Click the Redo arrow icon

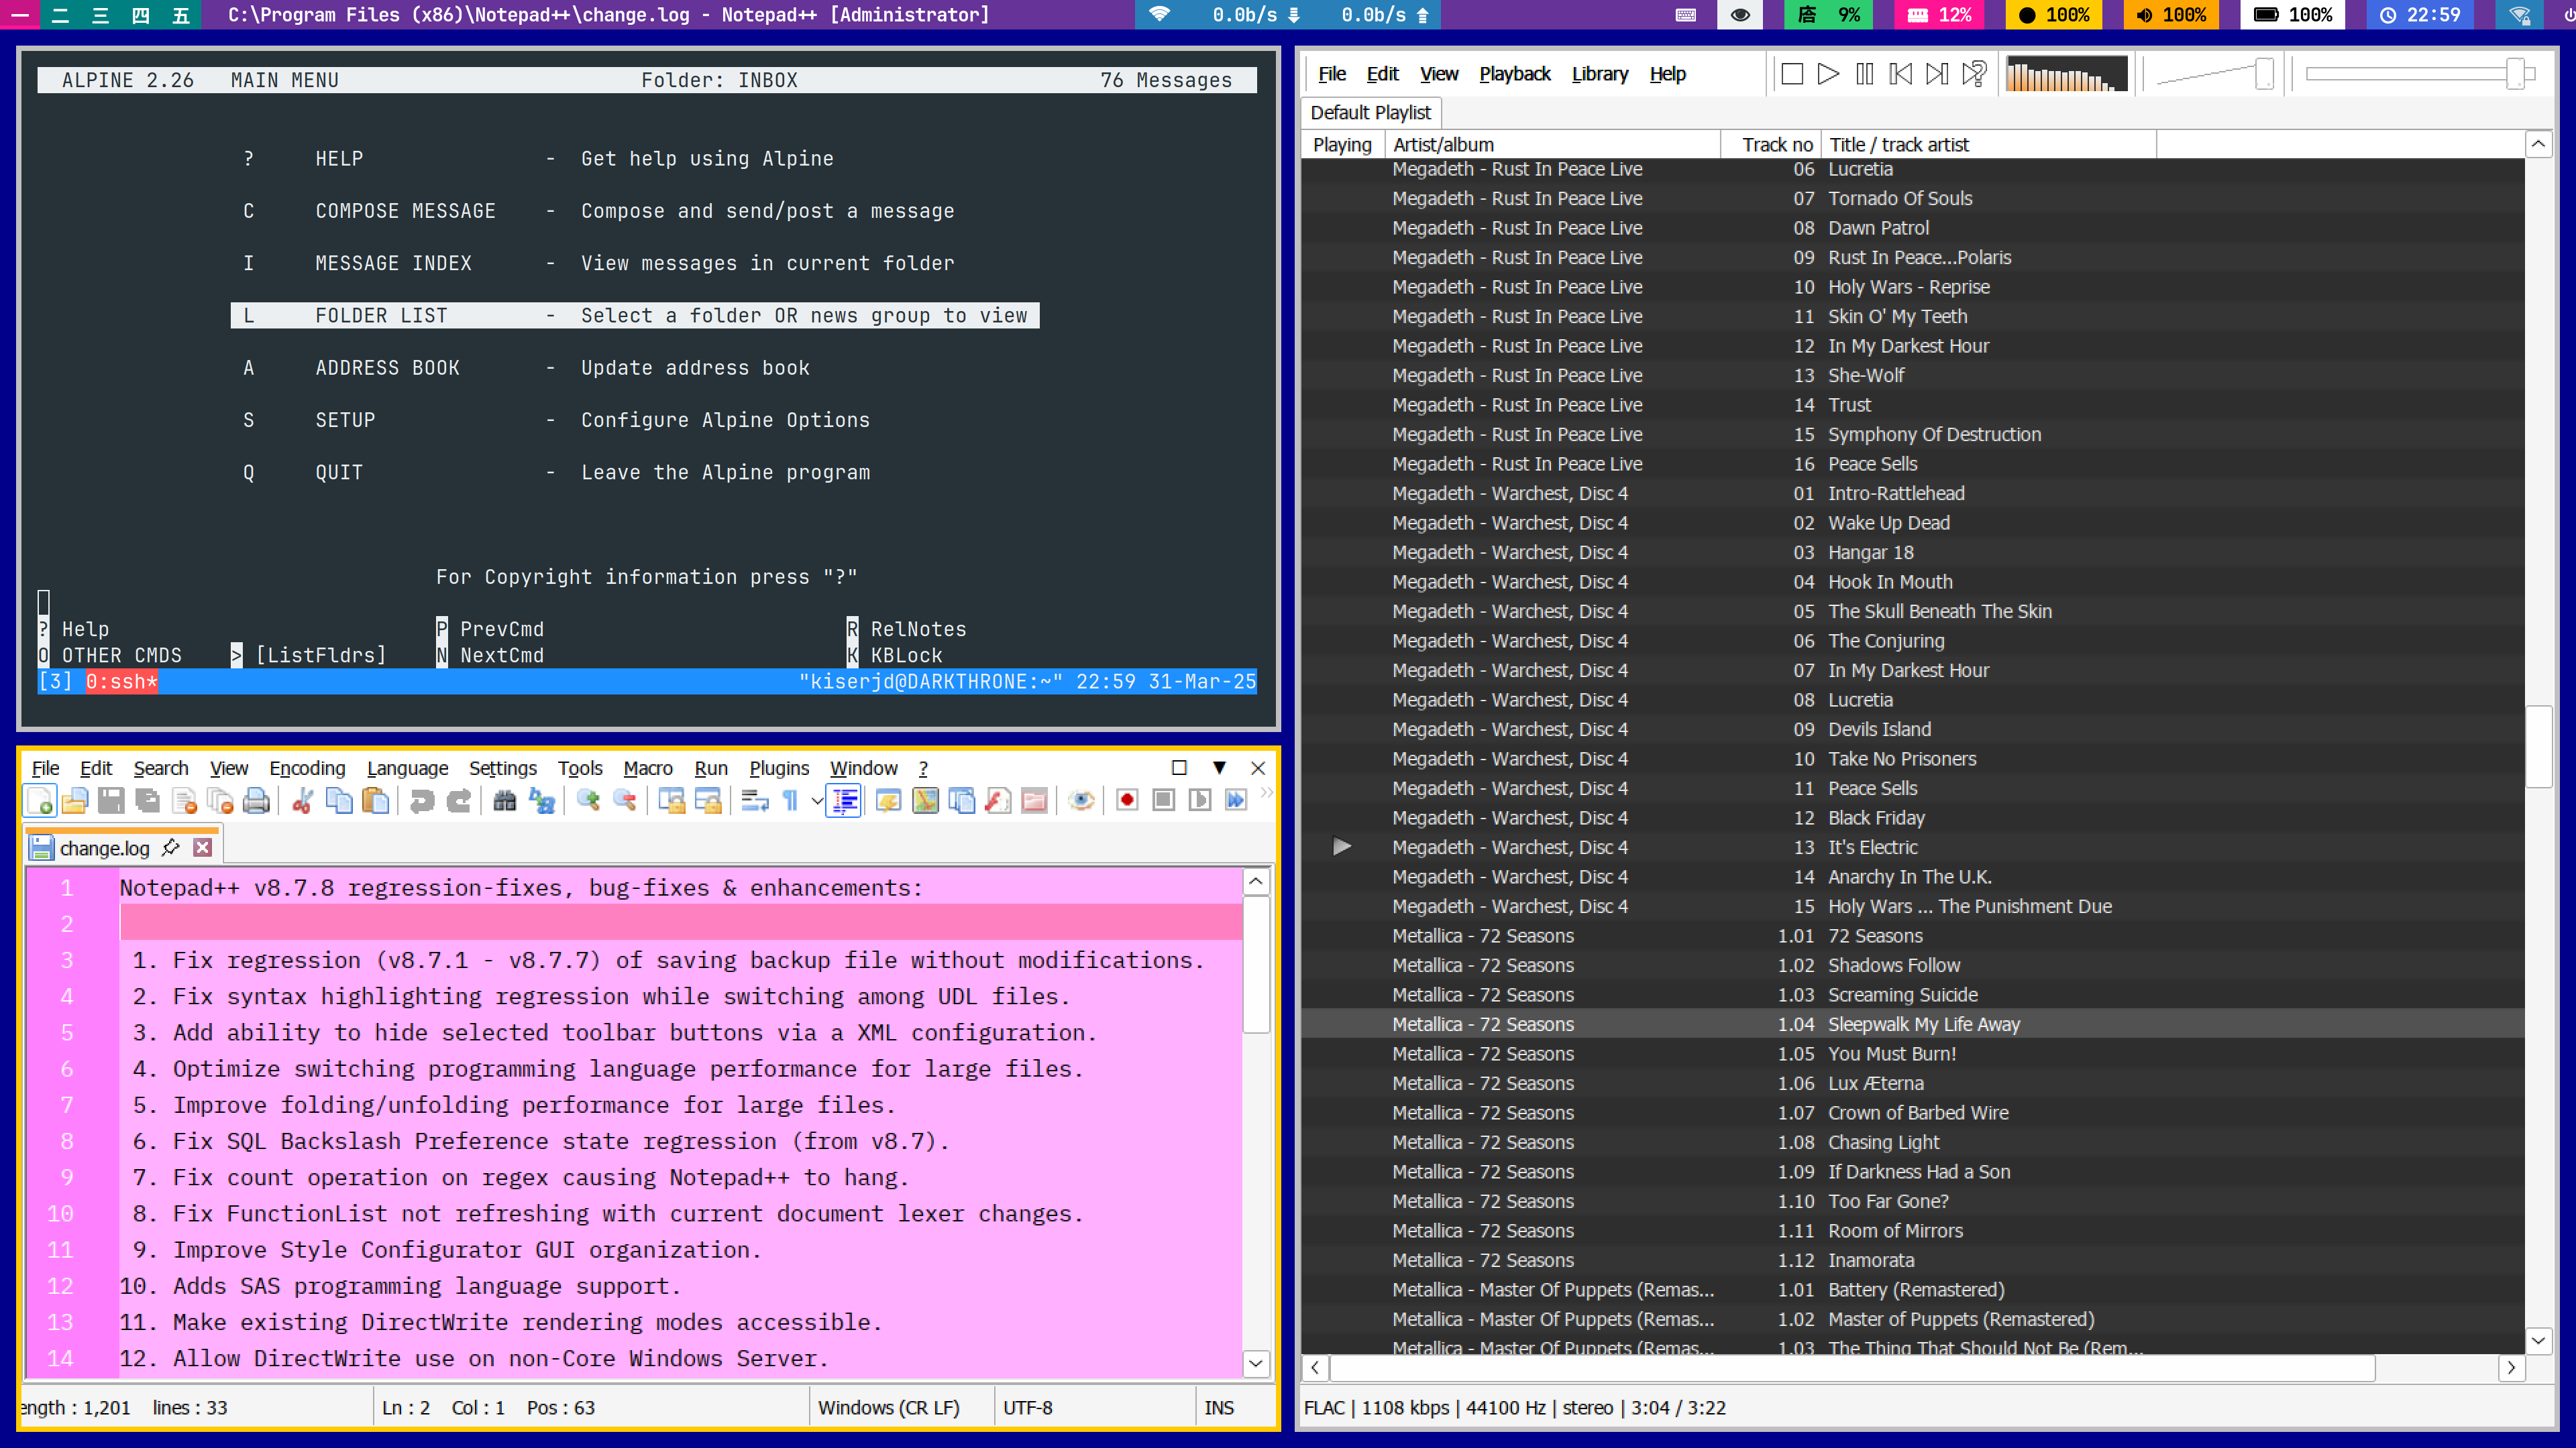pyautogui.click(x=458, y=800)
